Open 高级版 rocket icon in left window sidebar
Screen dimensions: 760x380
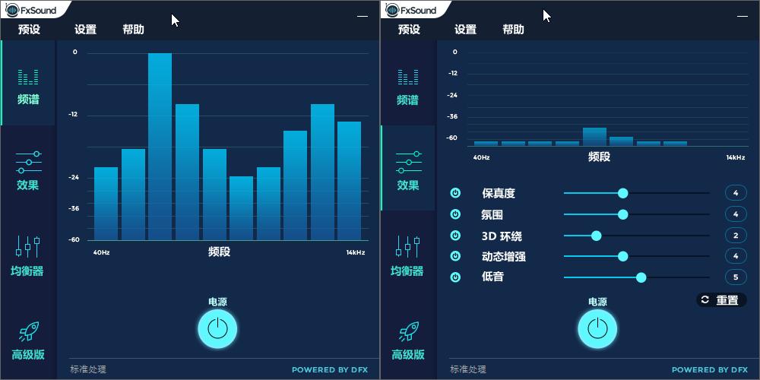point(29,331)
